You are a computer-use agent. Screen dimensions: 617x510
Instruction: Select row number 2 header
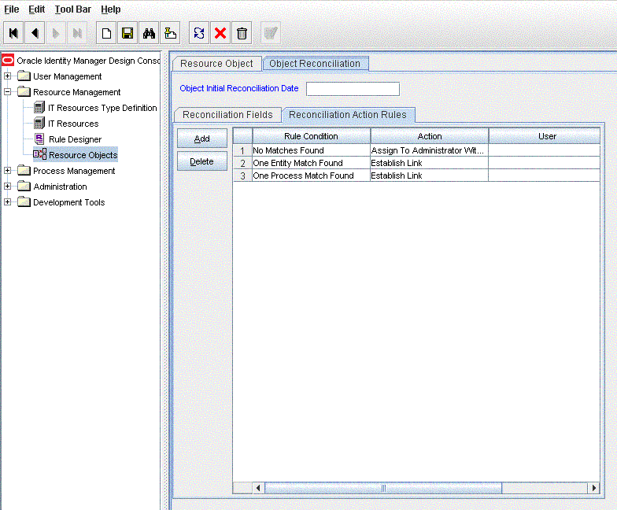[242, 163]
